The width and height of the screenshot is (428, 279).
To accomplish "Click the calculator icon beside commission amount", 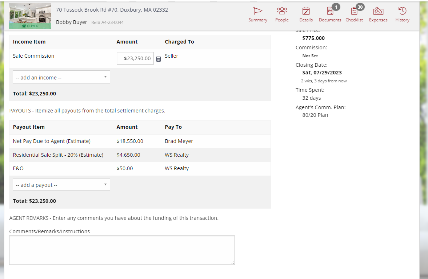I will click(159, 58).
